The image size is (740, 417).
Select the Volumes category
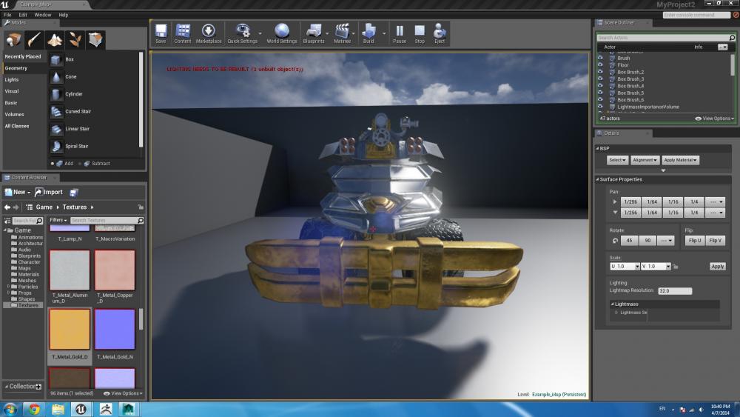pyautogui.click(x=14, y=115)
